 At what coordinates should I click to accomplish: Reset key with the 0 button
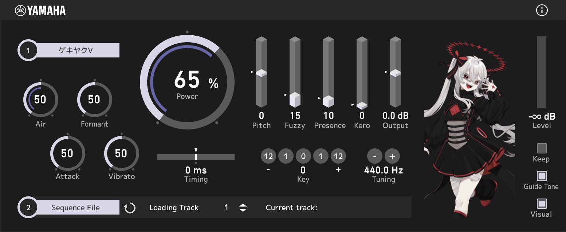click(x=303, y=156)
